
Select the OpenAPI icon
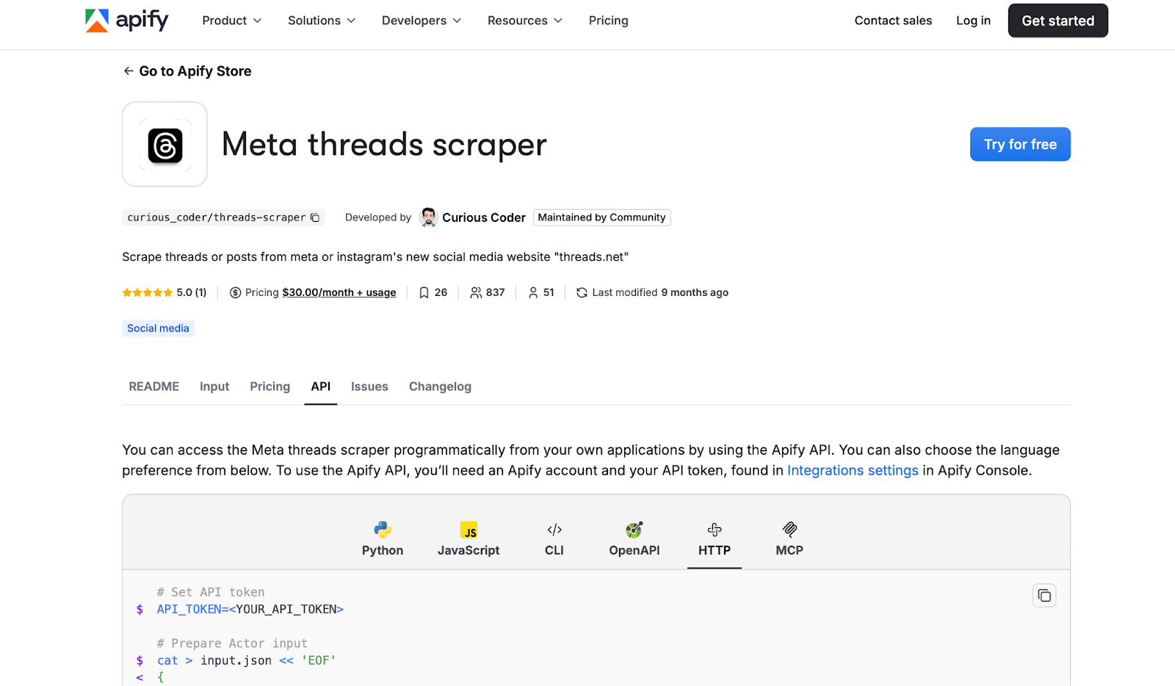634,530
